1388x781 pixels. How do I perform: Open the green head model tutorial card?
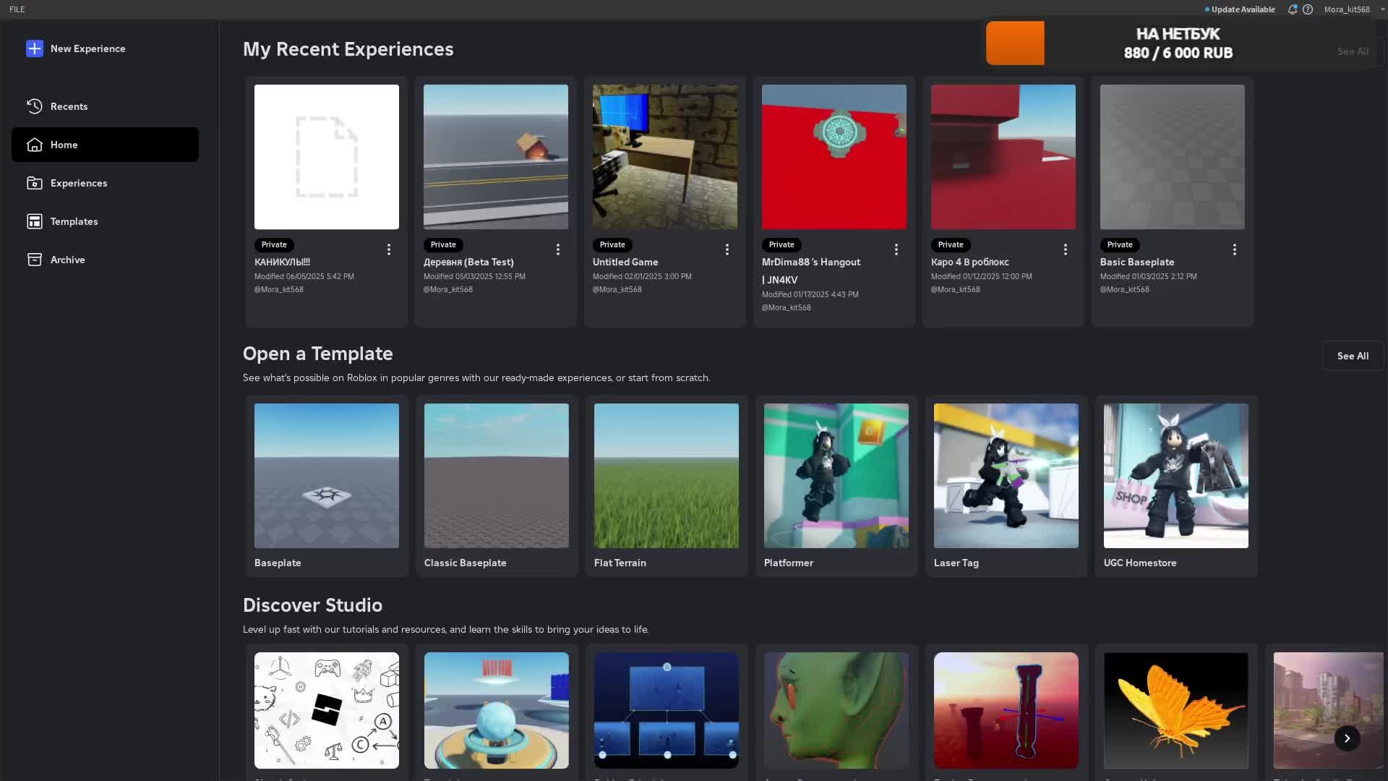[836, 711]
